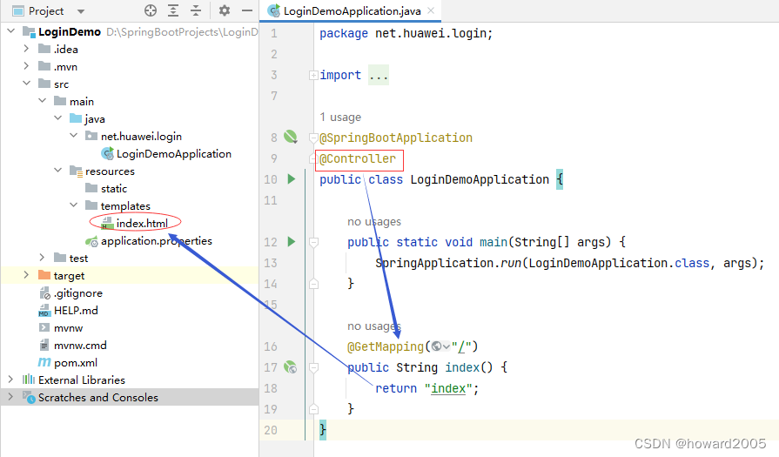Click "no usages" hint above main method

pyautogui.click(x=374, y=222)
